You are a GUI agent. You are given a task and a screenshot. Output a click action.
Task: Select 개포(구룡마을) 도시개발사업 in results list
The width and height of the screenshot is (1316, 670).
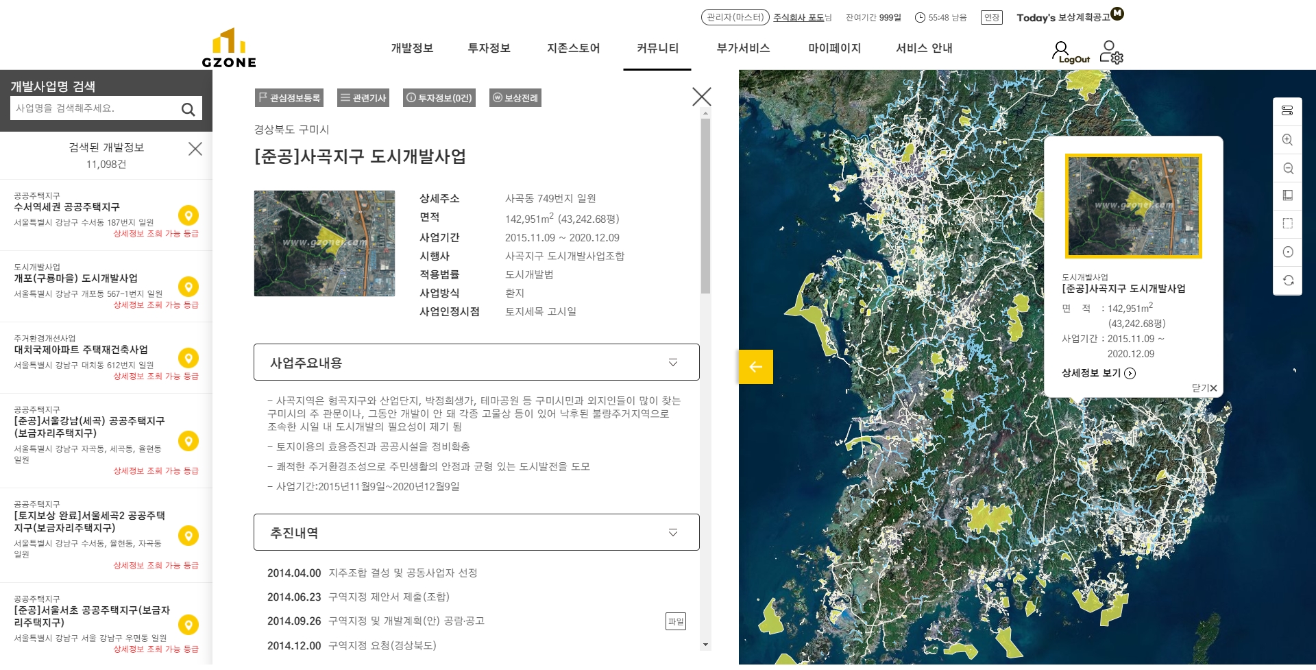(x=76, y=278)
